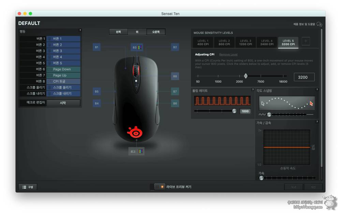
Task: Switch to the 왼쪽 view tab
Action: click(x=119, y=32)
